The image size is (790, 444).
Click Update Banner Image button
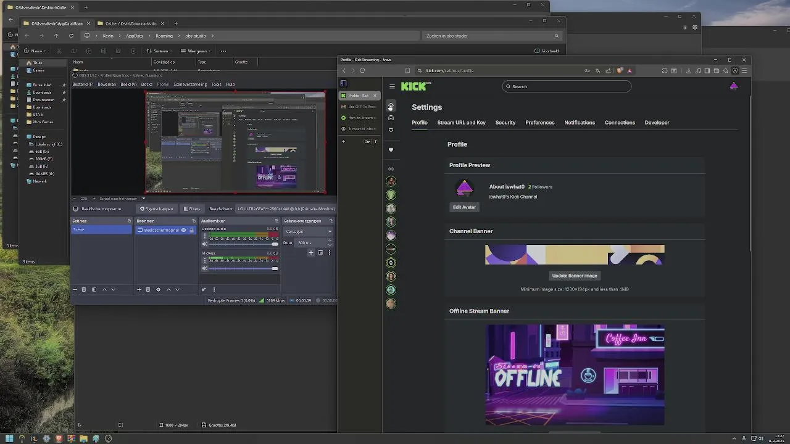[575, 276]
